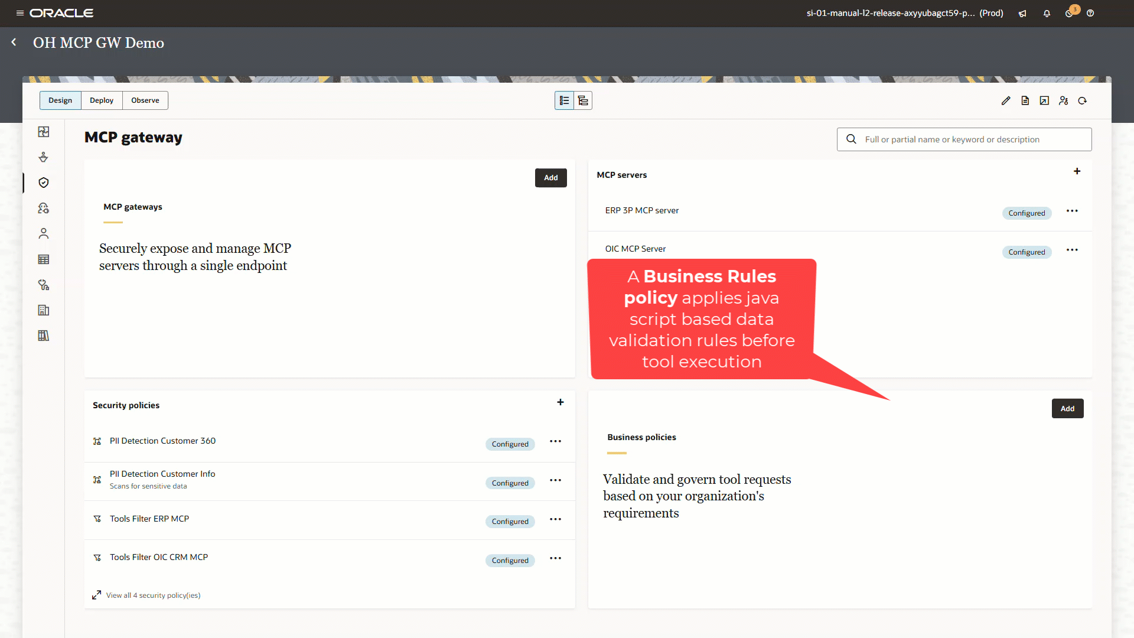Click the Tools Filter OIC CRM MCP filter icon
This screenshot has width=1134, height=638.
tap(97, 558)
